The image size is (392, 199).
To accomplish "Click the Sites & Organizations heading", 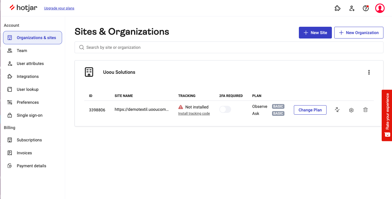I will [122, 31].
